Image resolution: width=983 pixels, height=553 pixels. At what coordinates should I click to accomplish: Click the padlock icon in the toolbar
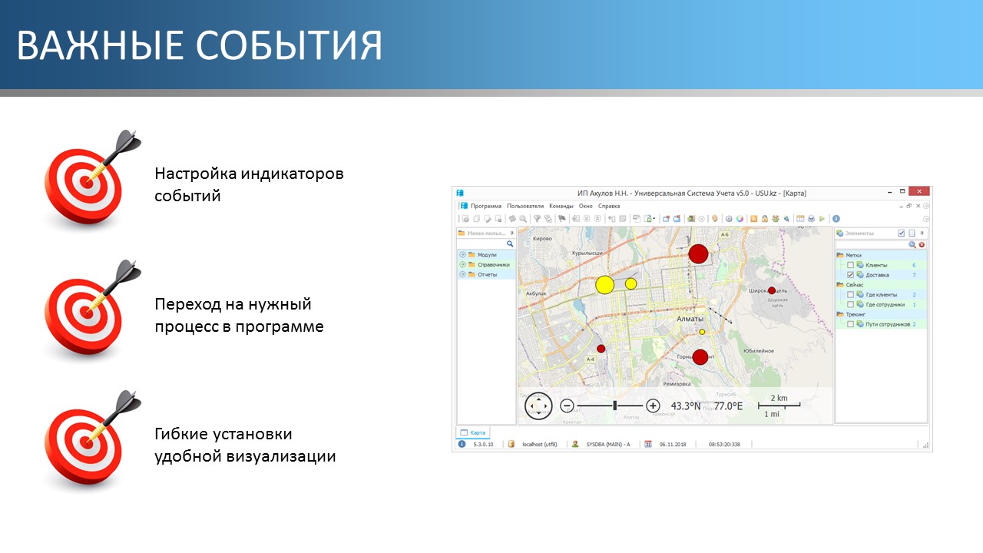(x=765, y=219)
